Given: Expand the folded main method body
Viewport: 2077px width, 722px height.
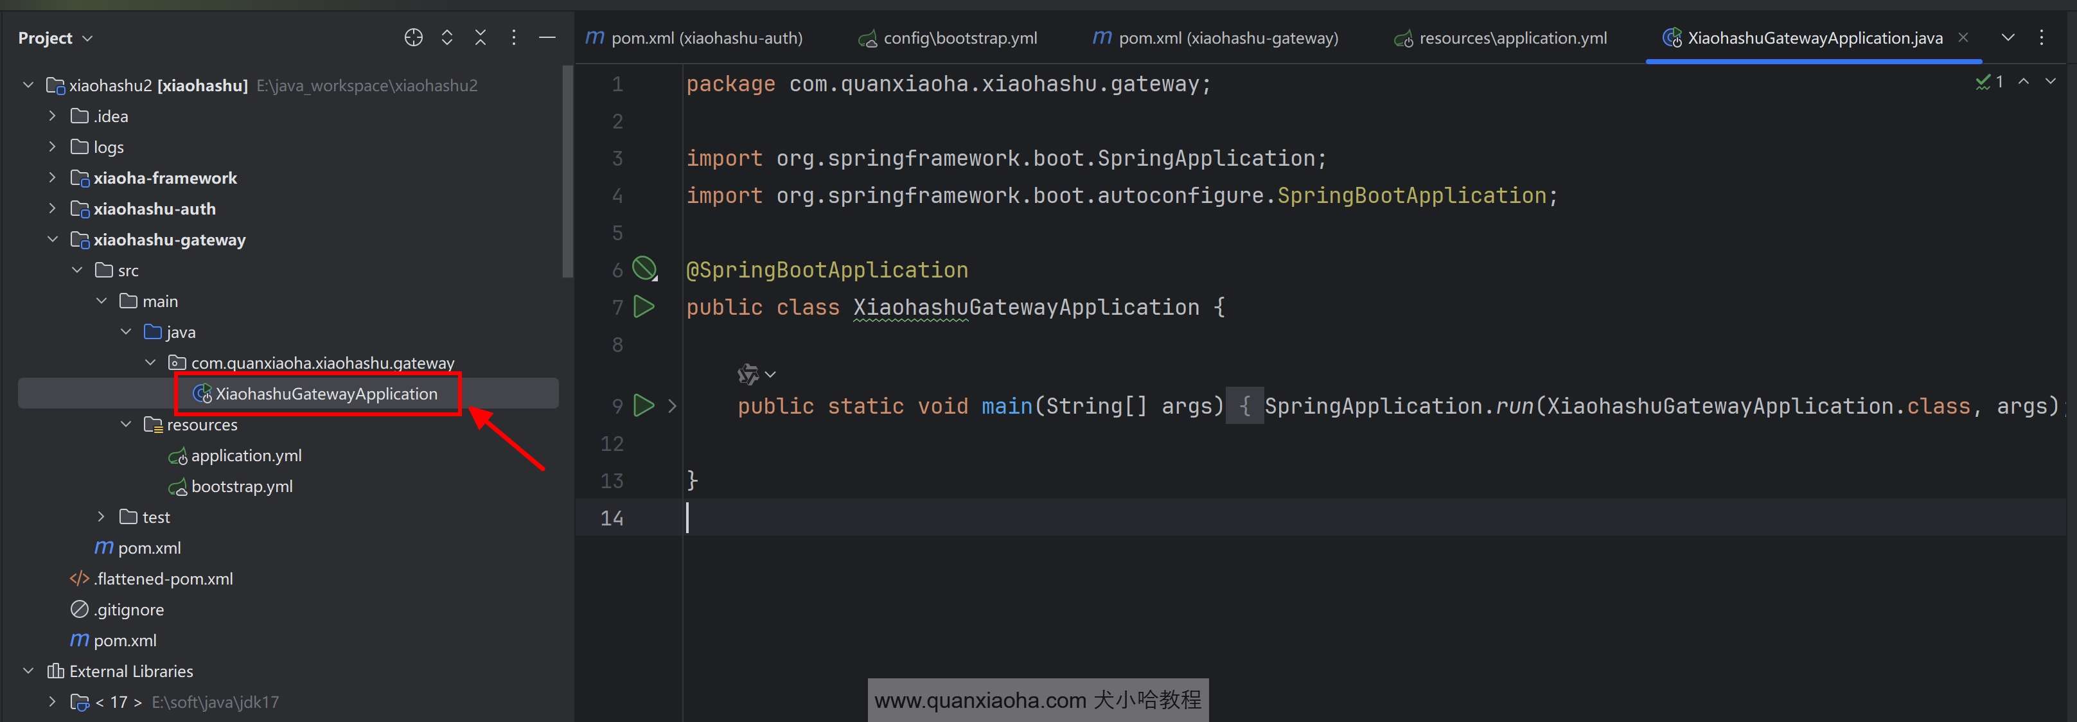Looking at the screenshot, I should tap(673, 406).
